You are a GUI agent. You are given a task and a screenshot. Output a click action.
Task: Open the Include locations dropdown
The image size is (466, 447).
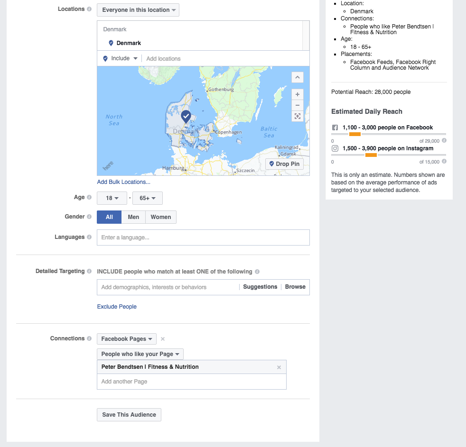121,58
